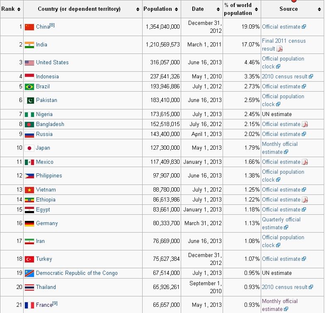Image resolution: width=325 pixels, height=313 pixels.
Task: Click the PDF icon in Mexico's source
Action: pyautogui.click(x=305, y=162)
